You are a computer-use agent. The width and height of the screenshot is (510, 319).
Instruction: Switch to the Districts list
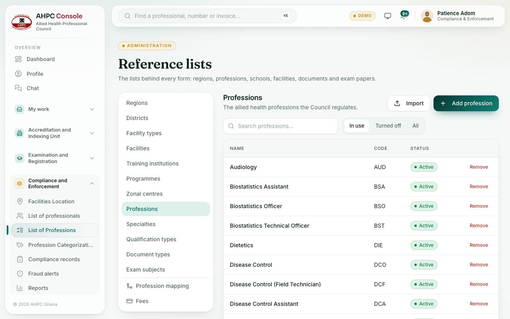tap(166, 118)
